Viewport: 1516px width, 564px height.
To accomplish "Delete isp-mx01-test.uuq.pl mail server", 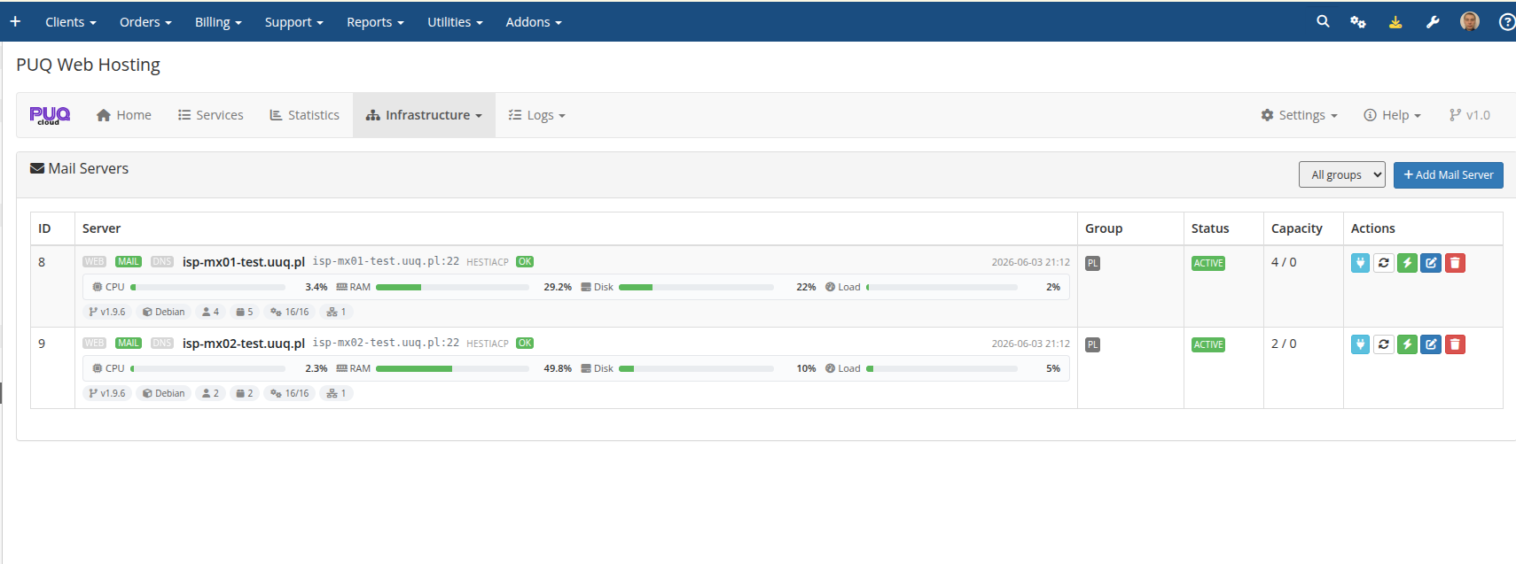I will point(1455,263).
